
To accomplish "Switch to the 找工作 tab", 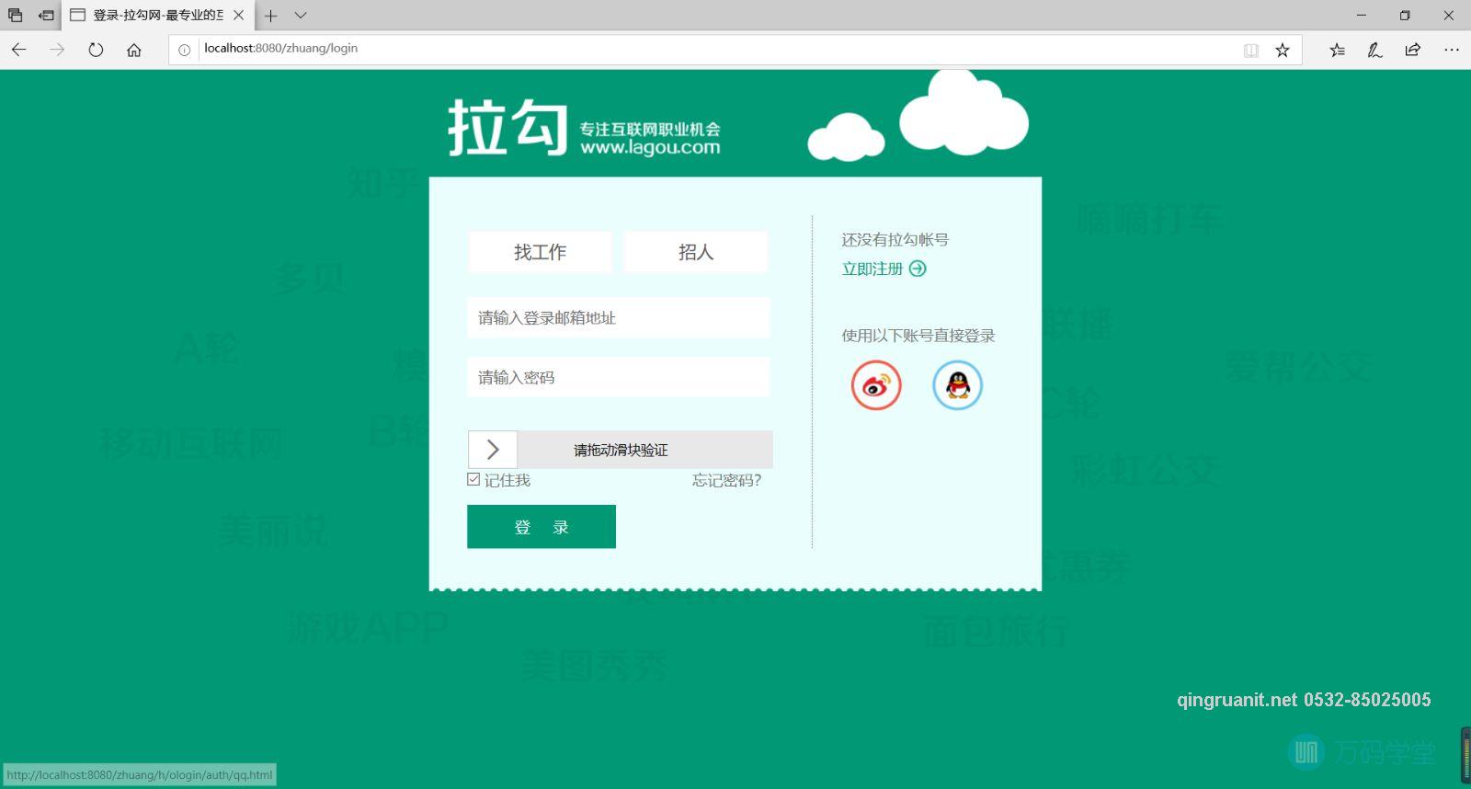I will (x=540, y=252).
